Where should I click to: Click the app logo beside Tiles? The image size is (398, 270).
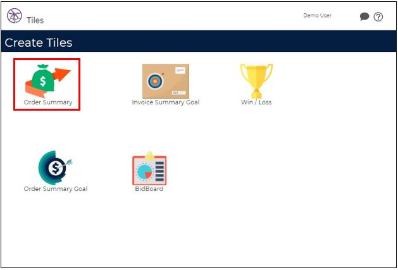click(x=15, y=16)
